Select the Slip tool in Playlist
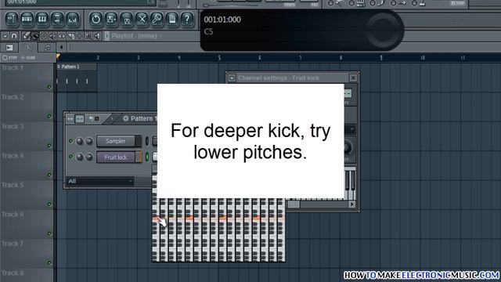The width and height of the screenshot is (501, 282). coord(62,36)
